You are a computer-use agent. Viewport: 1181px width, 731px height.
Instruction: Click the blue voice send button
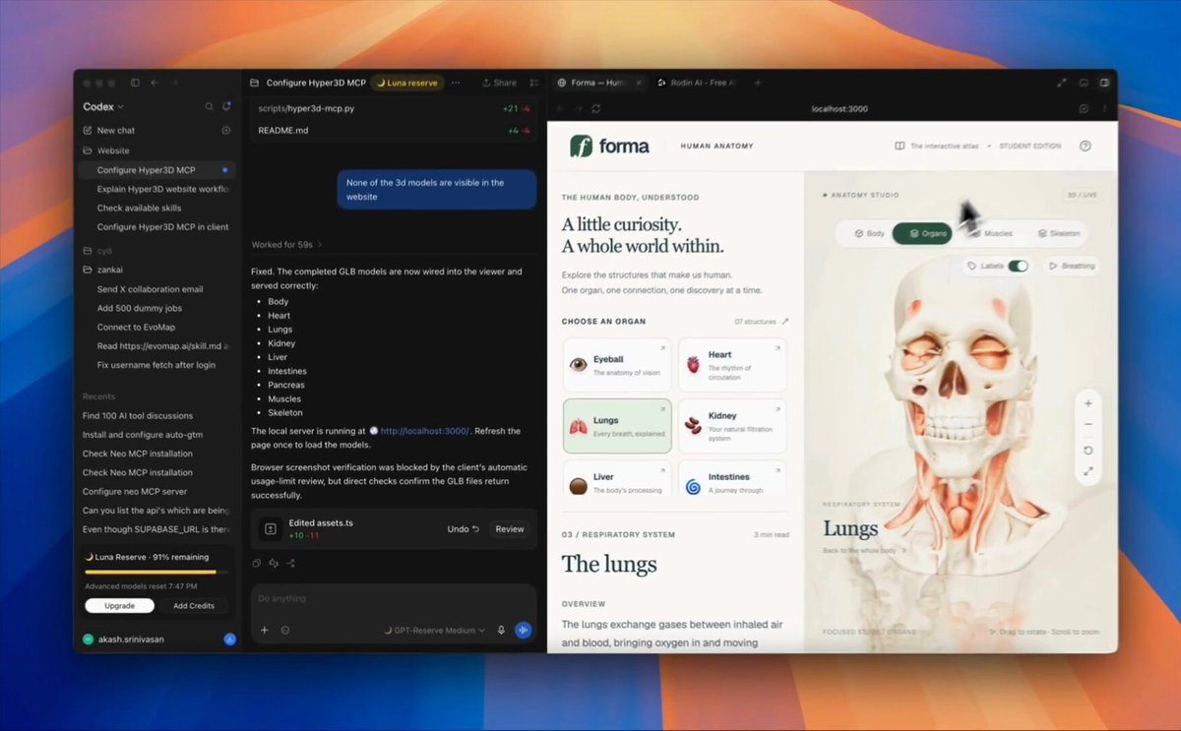click(x=523, y=630)
